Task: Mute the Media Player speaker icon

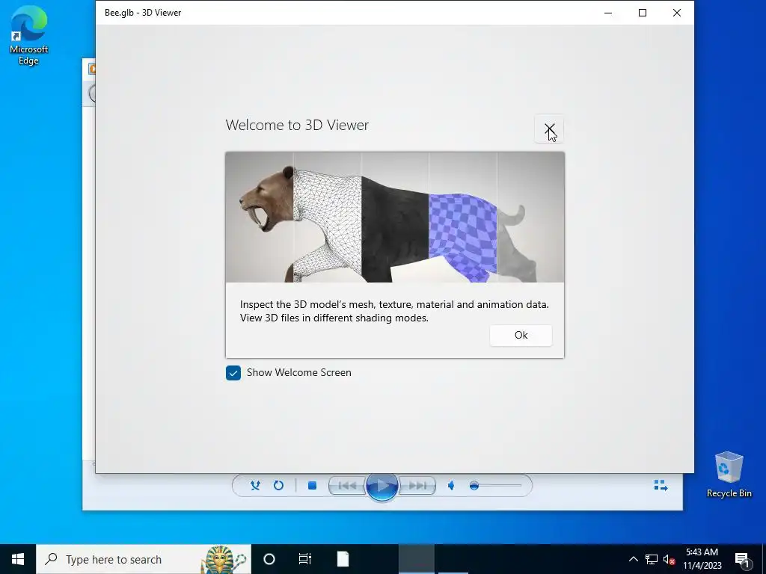Action: [451, 486]
